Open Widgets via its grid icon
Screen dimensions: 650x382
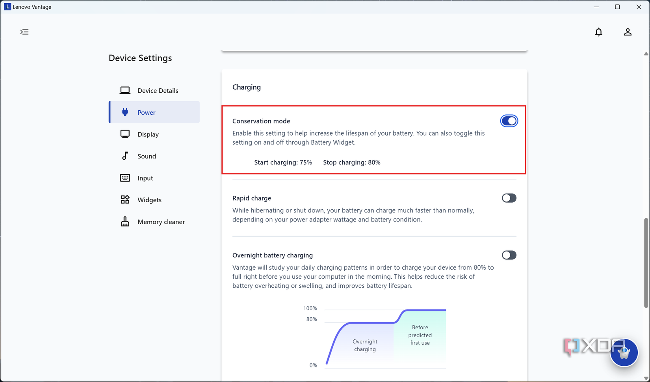[x=124, y=199]
